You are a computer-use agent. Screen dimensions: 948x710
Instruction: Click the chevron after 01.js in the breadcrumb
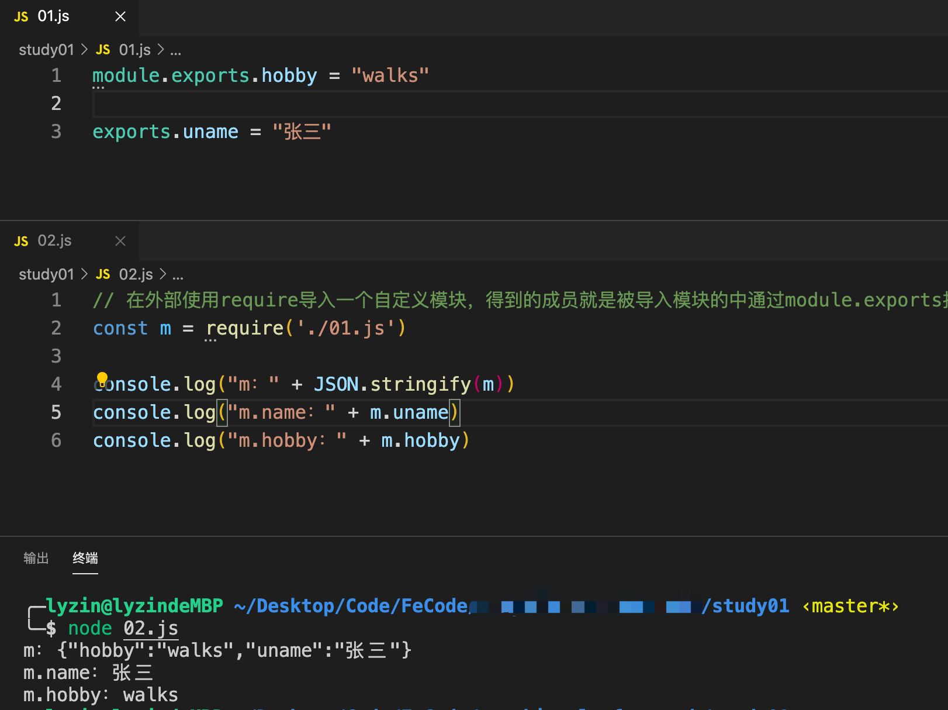[161, 50]
